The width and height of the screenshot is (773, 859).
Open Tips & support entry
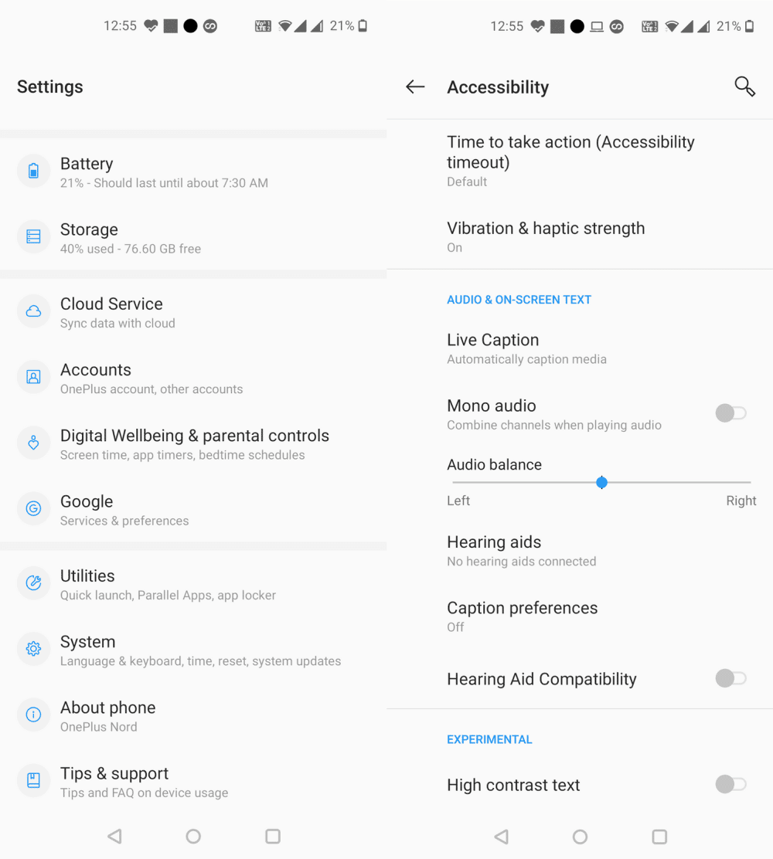coord(144,781)
